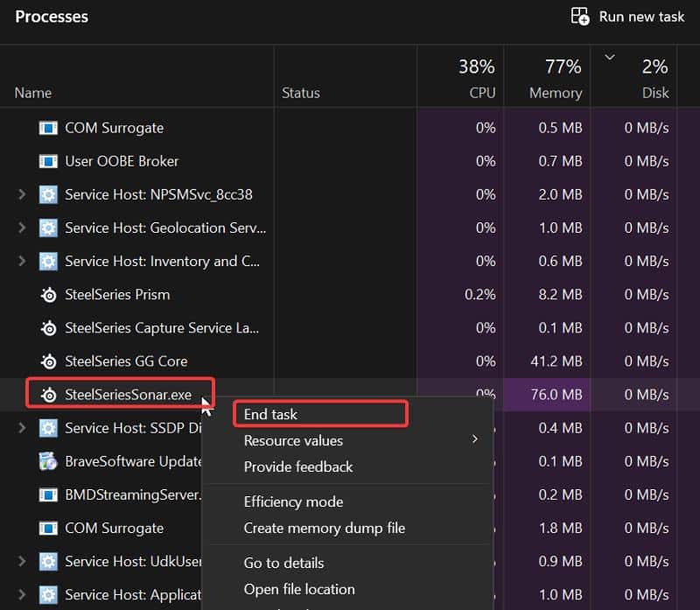Click the gear icon of Service Host: NPSMSvc_8cc38
This screenshot has height=610, width=700.
[48, 194]
